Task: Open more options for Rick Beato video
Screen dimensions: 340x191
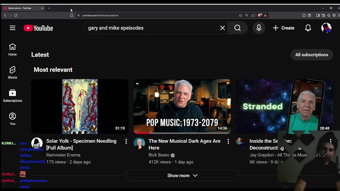Action: pyautogui.click(x=228, y=141)
